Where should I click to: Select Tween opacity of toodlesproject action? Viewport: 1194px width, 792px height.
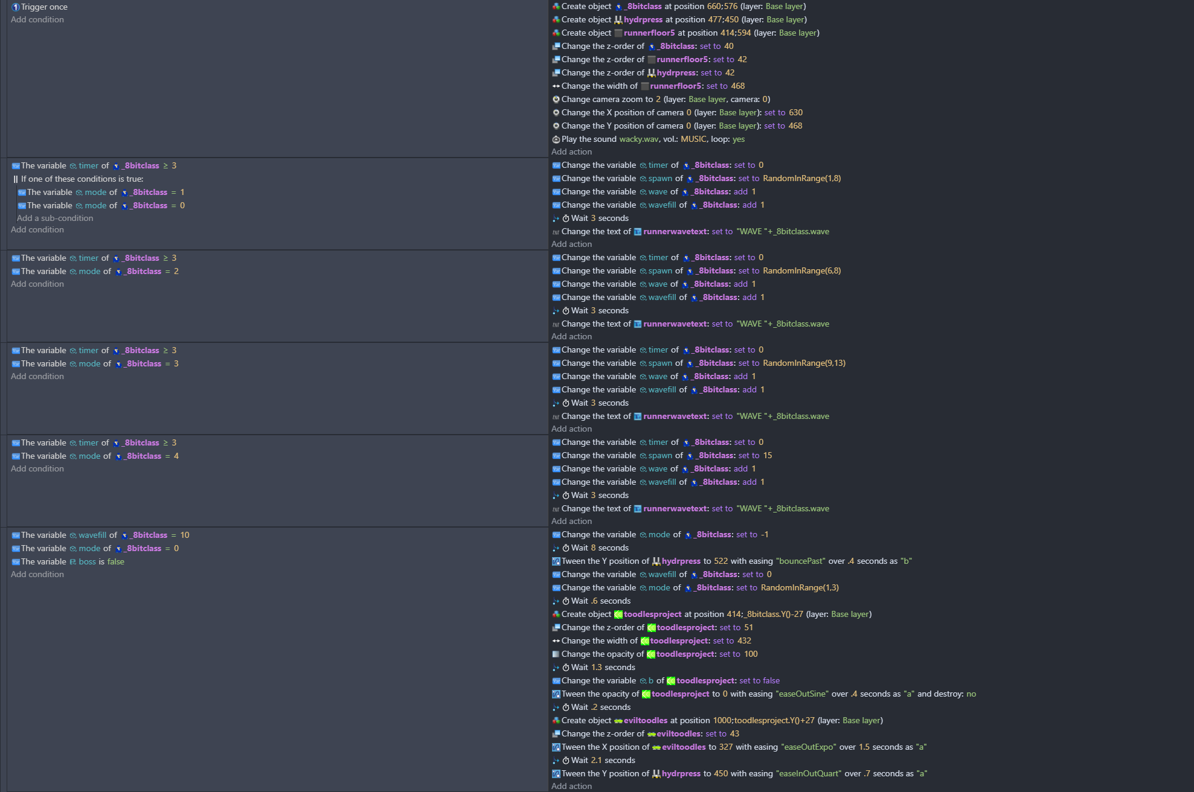(x=764, y=694)
